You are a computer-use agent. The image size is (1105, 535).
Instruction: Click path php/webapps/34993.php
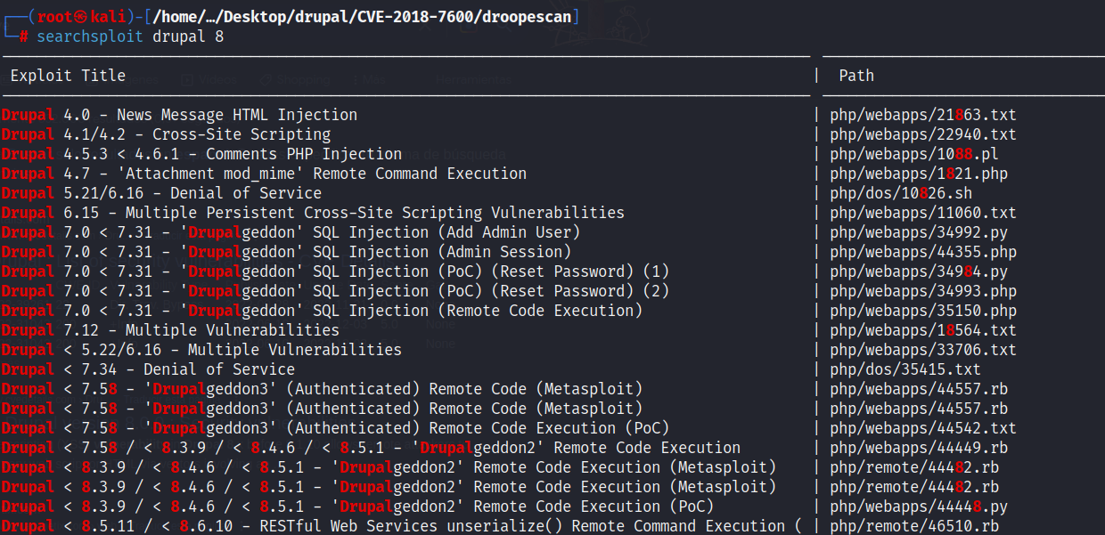[923, 291]
